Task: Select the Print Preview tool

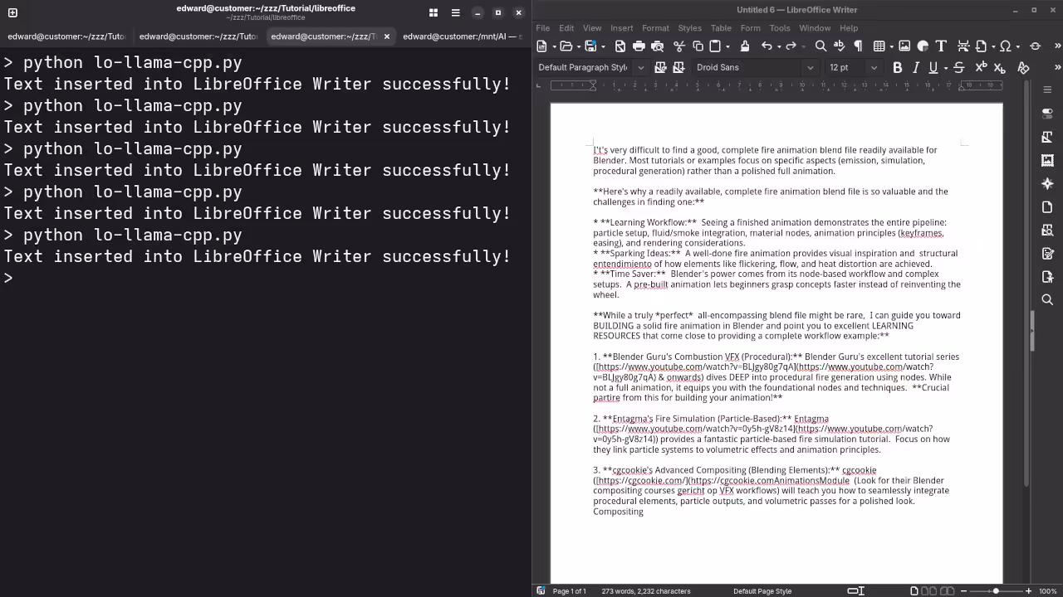Action: [x=659, y=46]
